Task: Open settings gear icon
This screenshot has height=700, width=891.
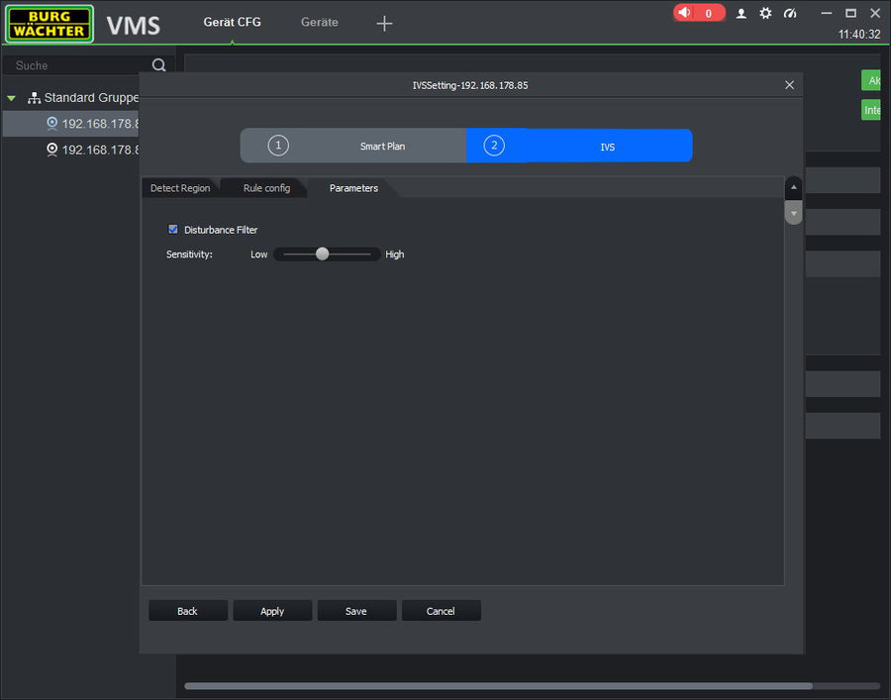Action: tap(765, 14)
